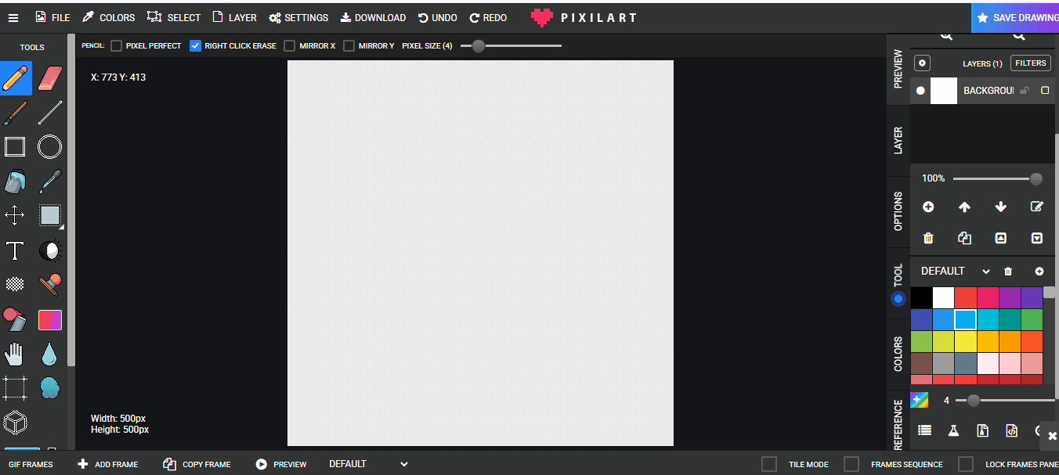Open the Settings menu

pyautogui.click(x=298, y=17)
